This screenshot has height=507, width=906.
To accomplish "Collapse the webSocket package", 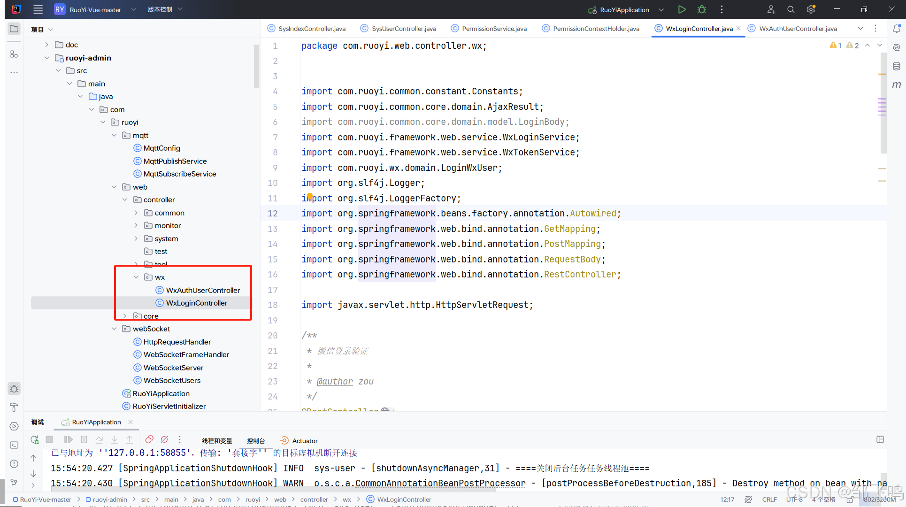I will click(114, 329).
